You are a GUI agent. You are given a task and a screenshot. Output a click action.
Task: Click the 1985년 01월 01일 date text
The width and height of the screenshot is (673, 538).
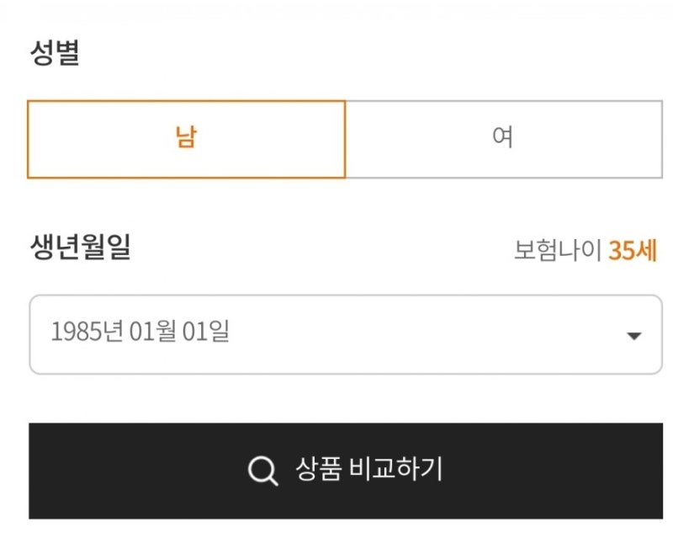click(x=140, y=333)
